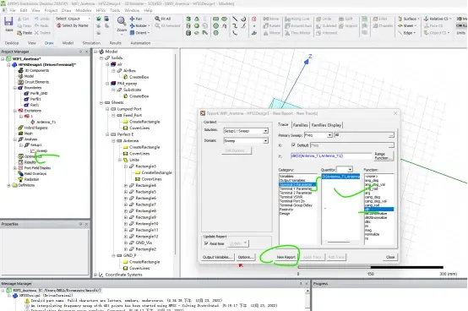Click the HFSSDesign1 design icon in Project Manager
Screen dimensions: 468x311
(14, 64)
